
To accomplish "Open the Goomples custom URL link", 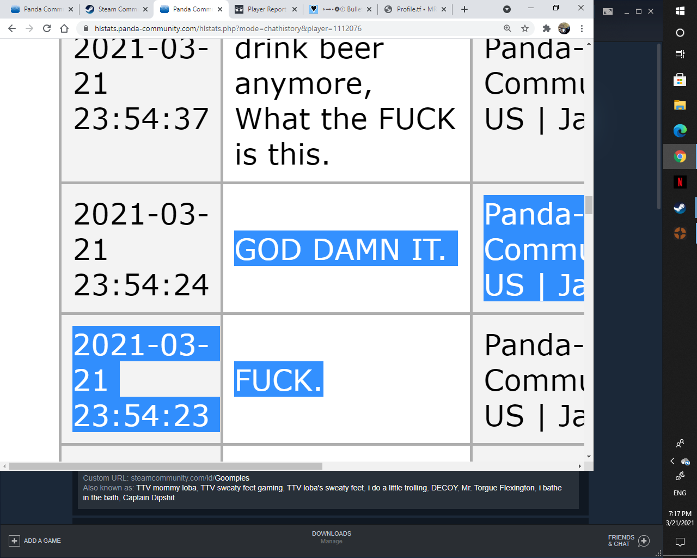I will pyautogui.click(x=231, y=478).
